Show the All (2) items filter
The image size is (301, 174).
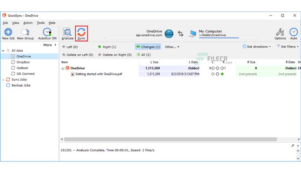pos(144,55)
